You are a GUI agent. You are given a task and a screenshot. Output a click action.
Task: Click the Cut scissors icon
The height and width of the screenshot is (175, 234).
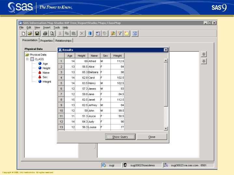pos(60,33)
